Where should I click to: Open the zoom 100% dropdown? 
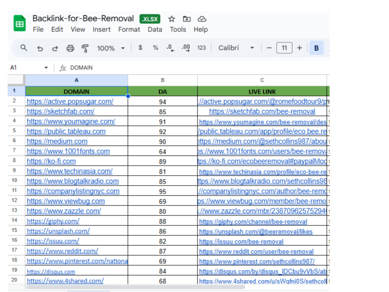pos(111,48)
